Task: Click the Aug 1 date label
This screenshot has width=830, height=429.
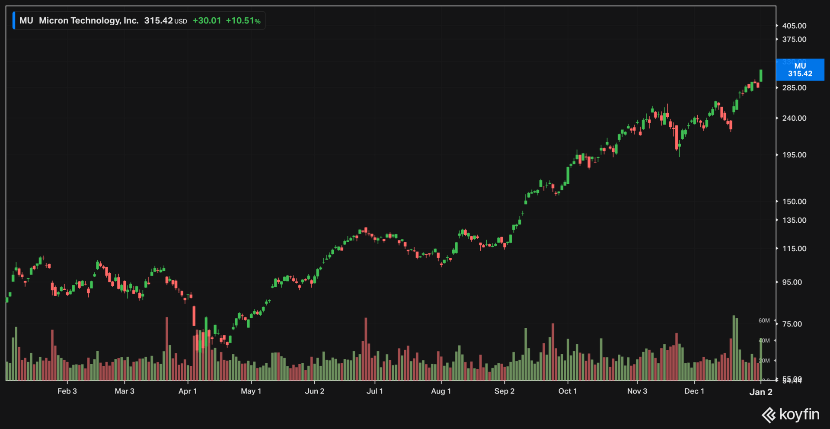Action: point(441,391)
